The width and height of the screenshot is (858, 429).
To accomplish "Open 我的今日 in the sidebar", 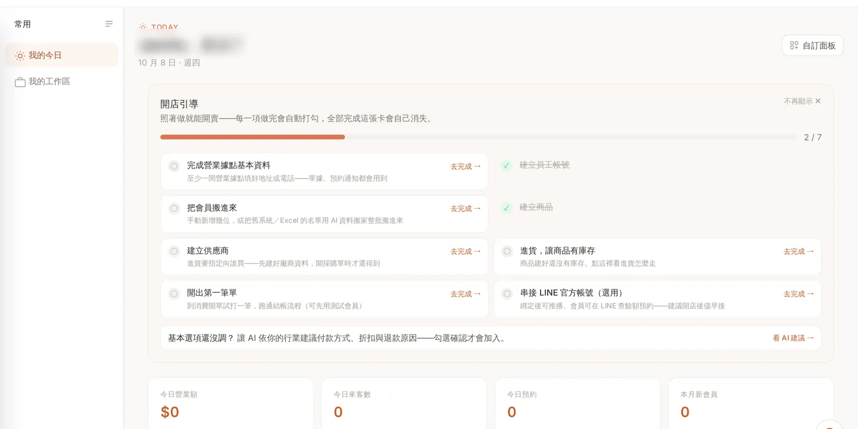I will point(62,55).
